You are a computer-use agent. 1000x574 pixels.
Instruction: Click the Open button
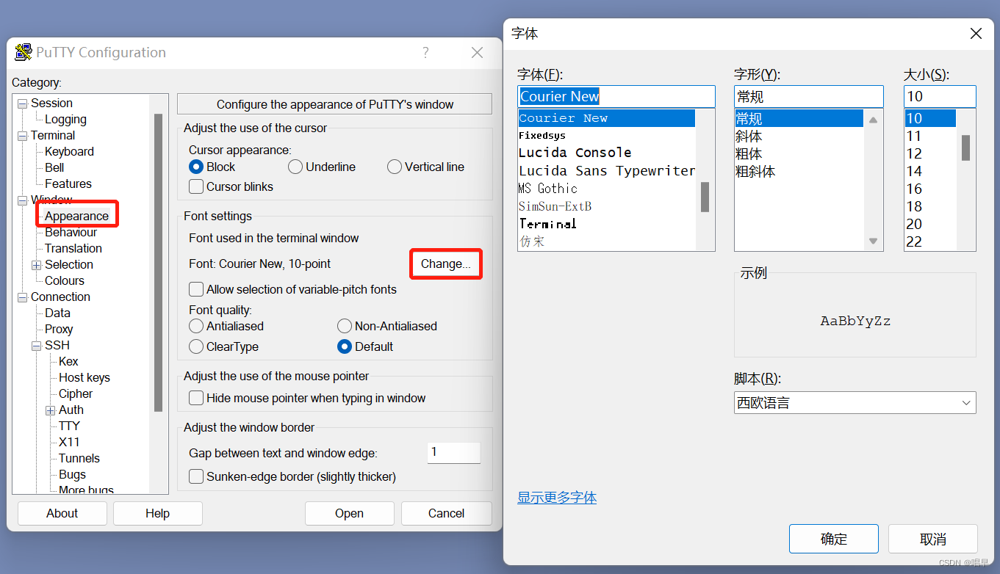coord(350,513)
